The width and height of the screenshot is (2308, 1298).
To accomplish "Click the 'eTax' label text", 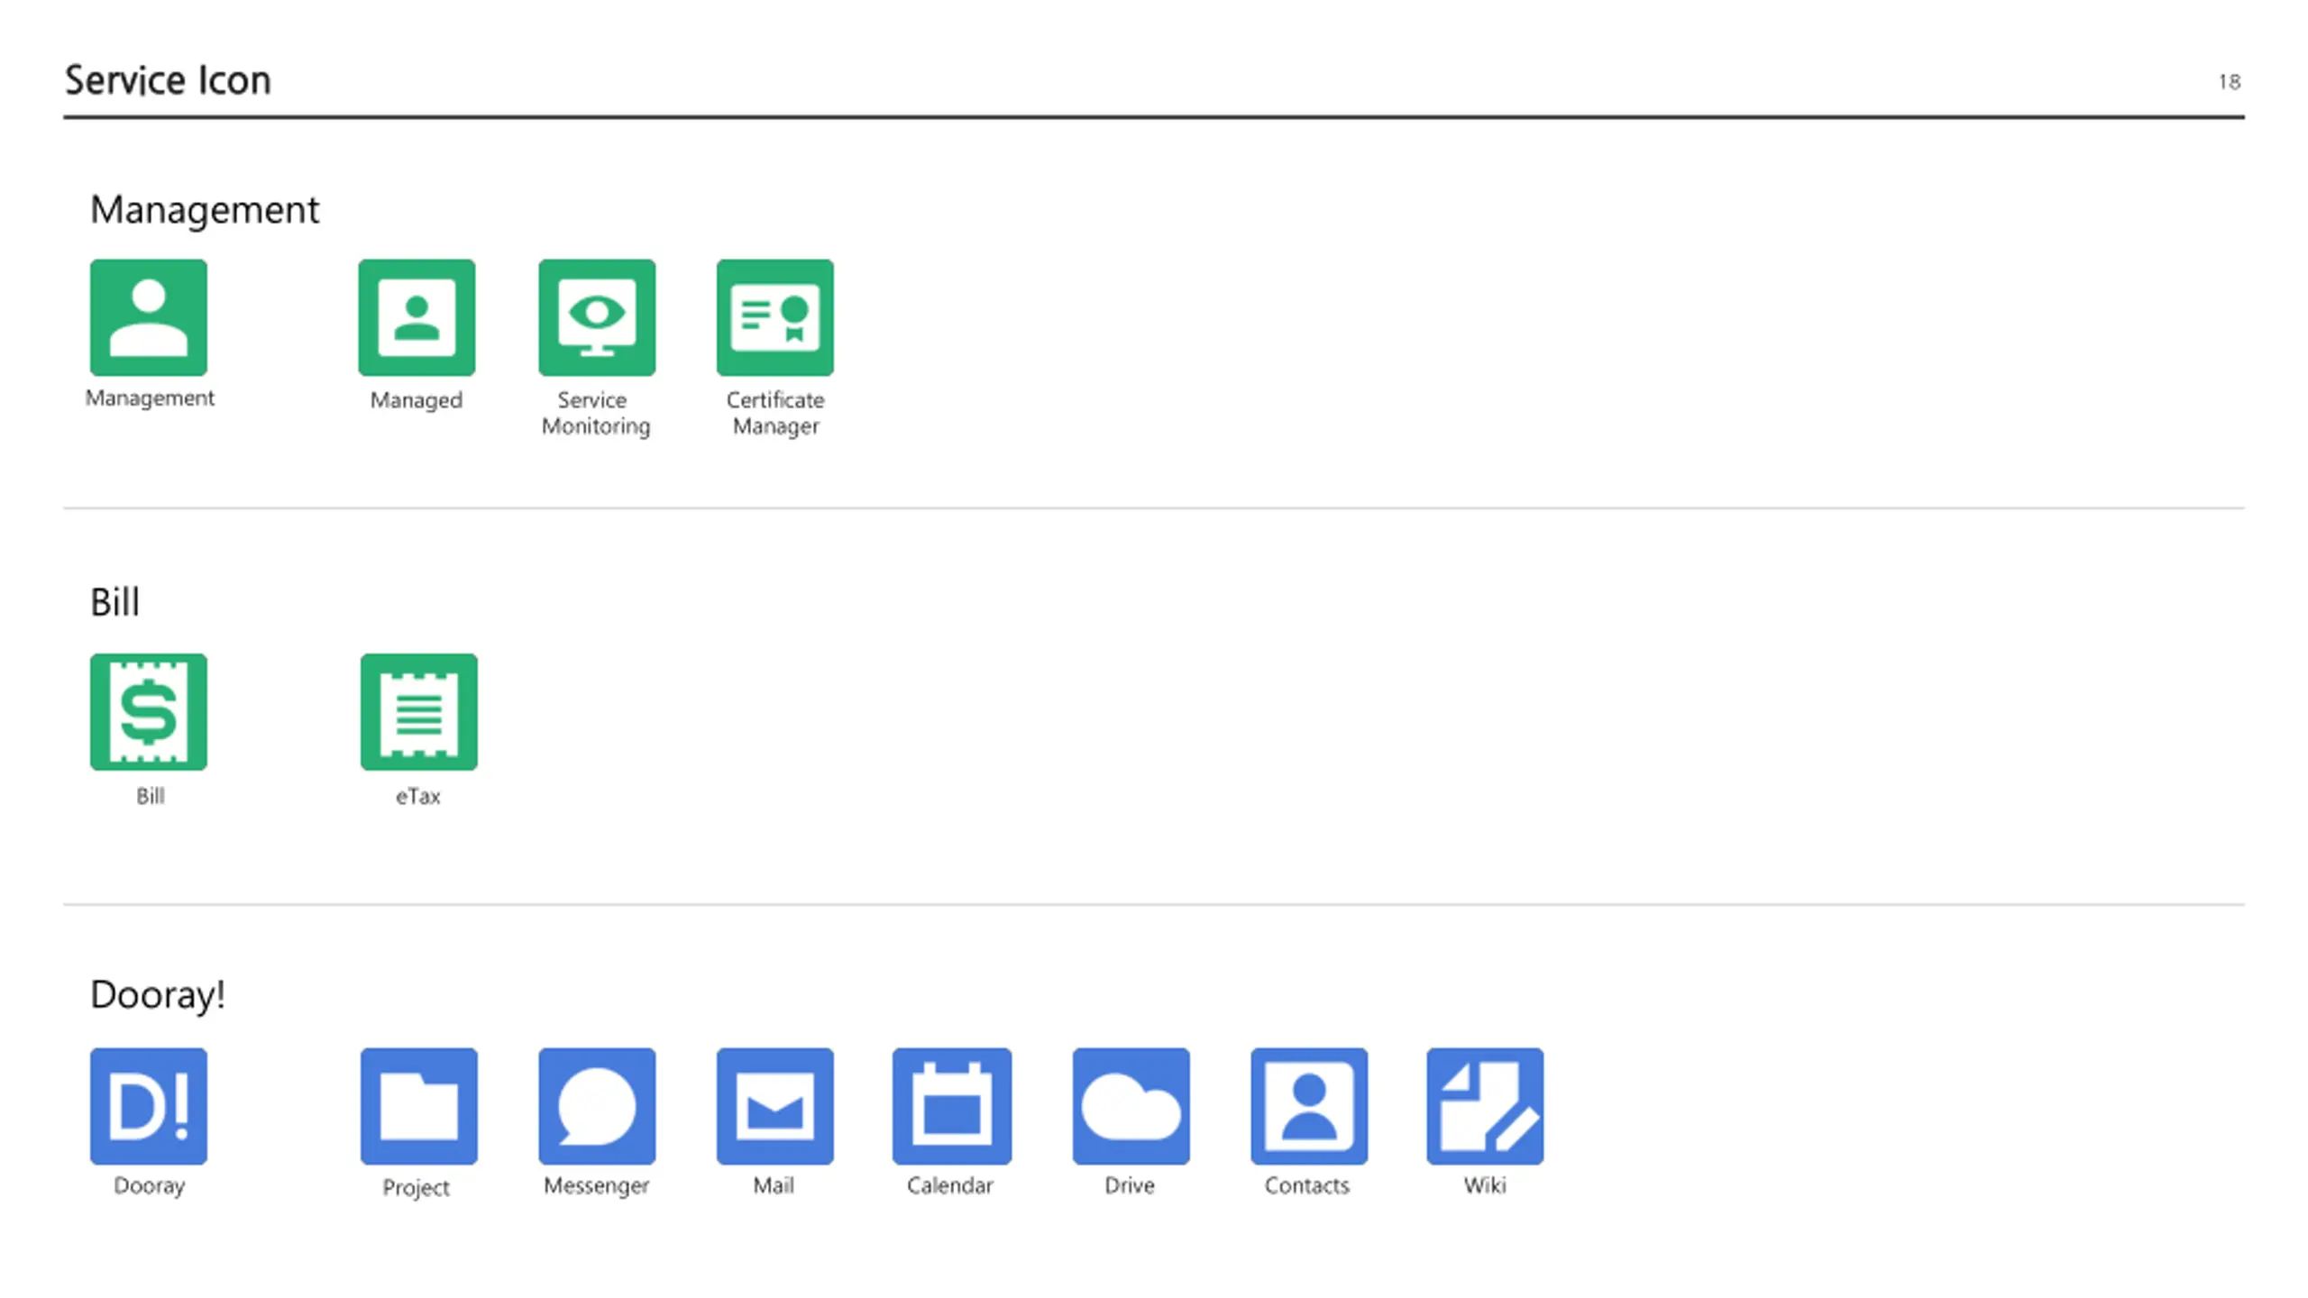I will click(x=418, y=796).
